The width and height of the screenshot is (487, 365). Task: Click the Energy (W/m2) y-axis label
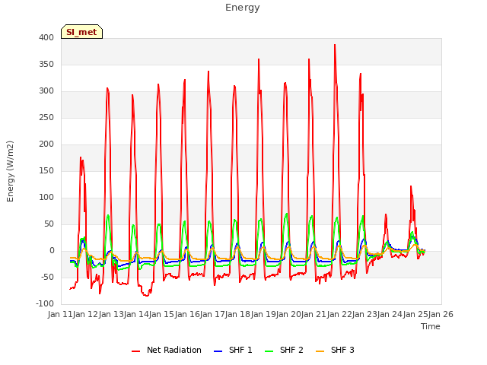coord(10,171)
